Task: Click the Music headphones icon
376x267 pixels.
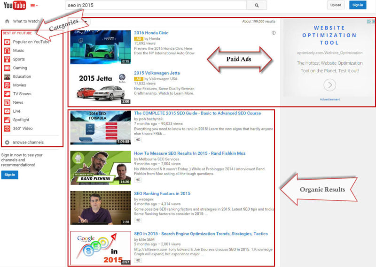Action: tap(7, 51)
